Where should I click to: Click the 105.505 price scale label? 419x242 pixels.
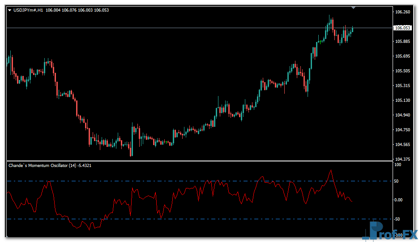pyautogui.click(x=402, y=71)
